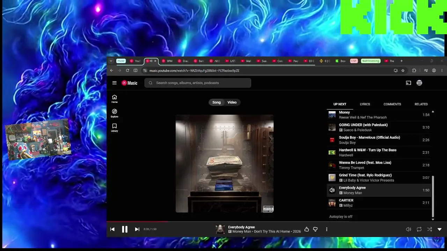Go to YouTube Music home via logo
This screenshot has height=251, width=447.
(130, 83)
